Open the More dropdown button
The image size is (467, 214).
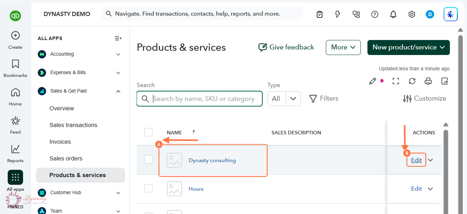[x=343, y=47]
